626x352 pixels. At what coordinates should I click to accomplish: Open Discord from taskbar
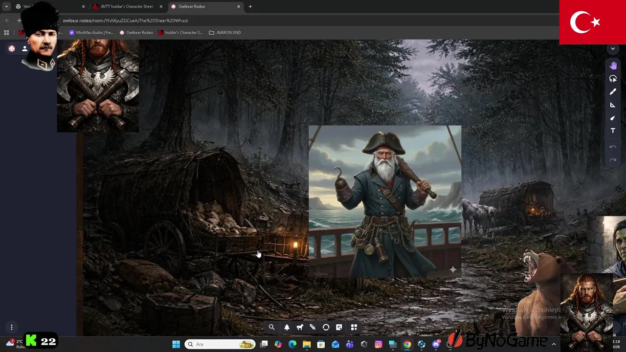coord(436,344)
